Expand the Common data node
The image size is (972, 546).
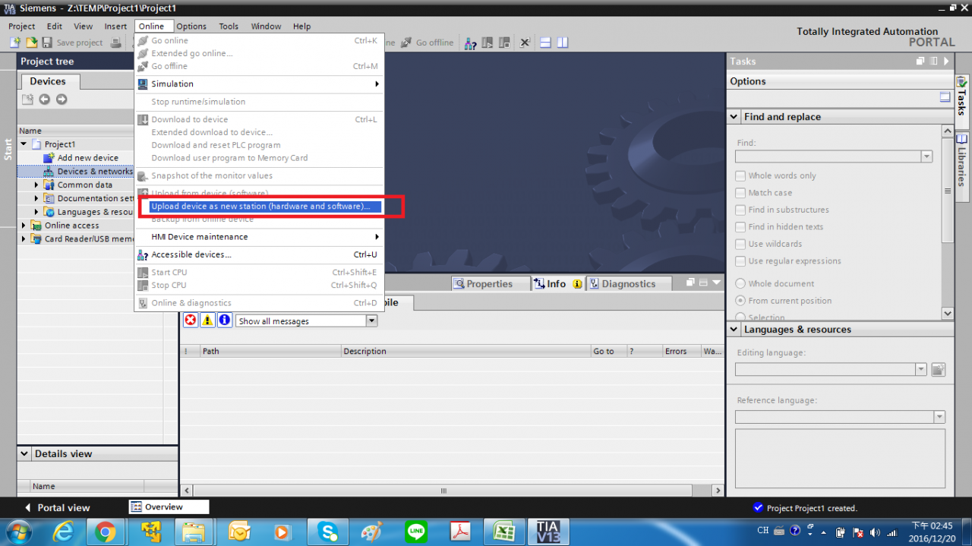click(x=36, y=185)
